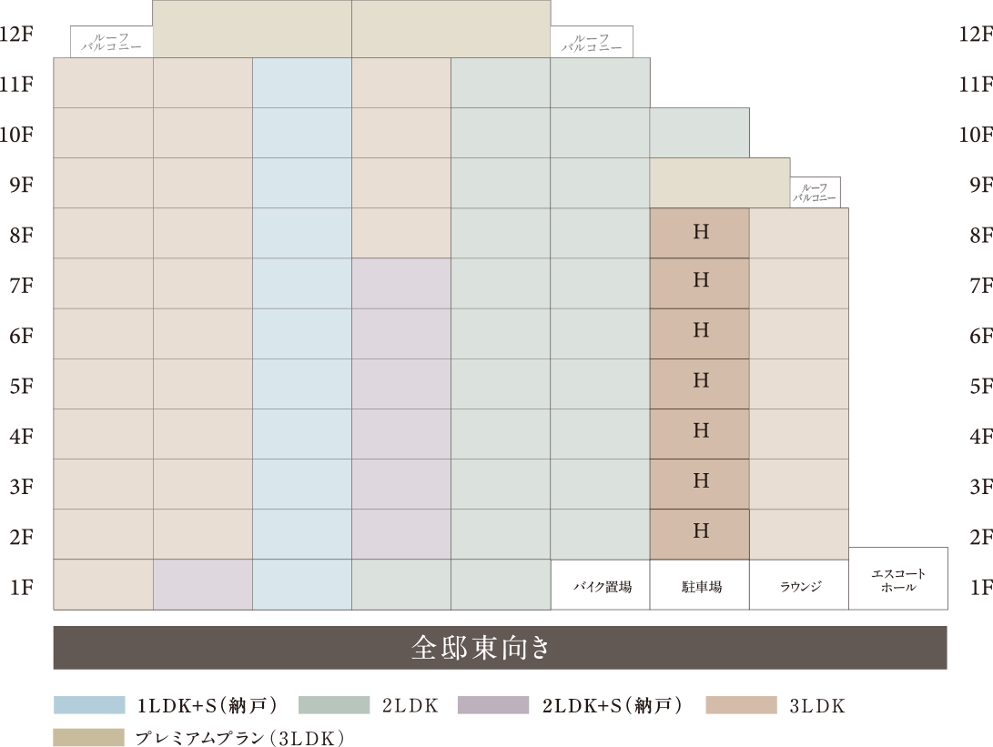Select the H unit on 7F
The image size is (993, 747).
[700, 284]
